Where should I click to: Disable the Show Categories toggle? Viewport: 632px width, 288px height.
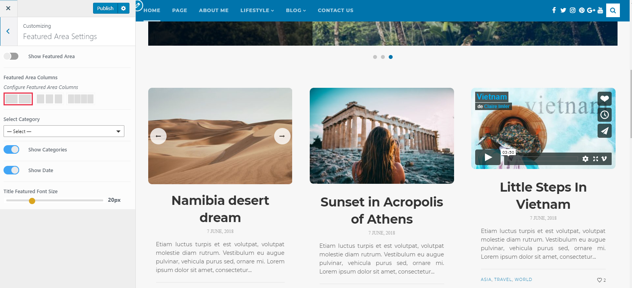(11, 149)
